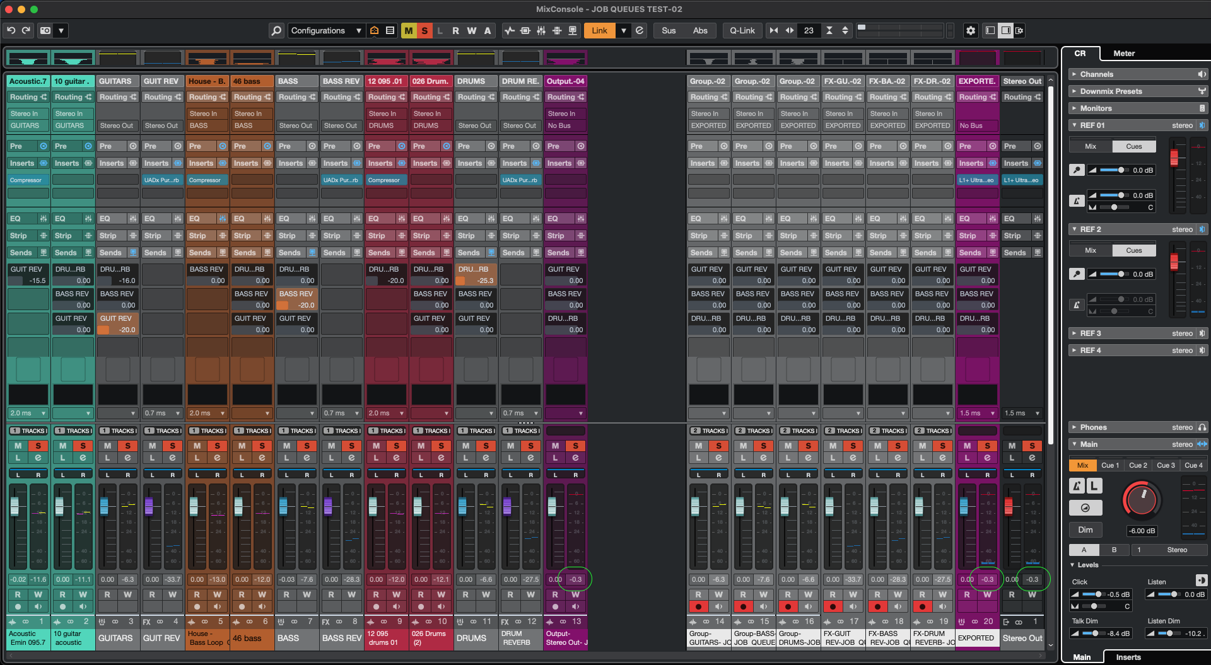Click the undo arrow in the toolbar
This screenshot has width=1211, height=665.
[x=11, y=30]
